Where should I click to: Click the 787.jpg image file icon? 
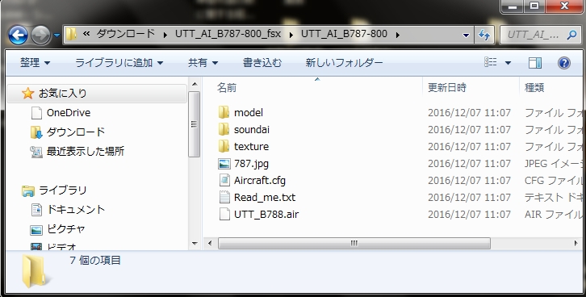click(x=224, y=164)
